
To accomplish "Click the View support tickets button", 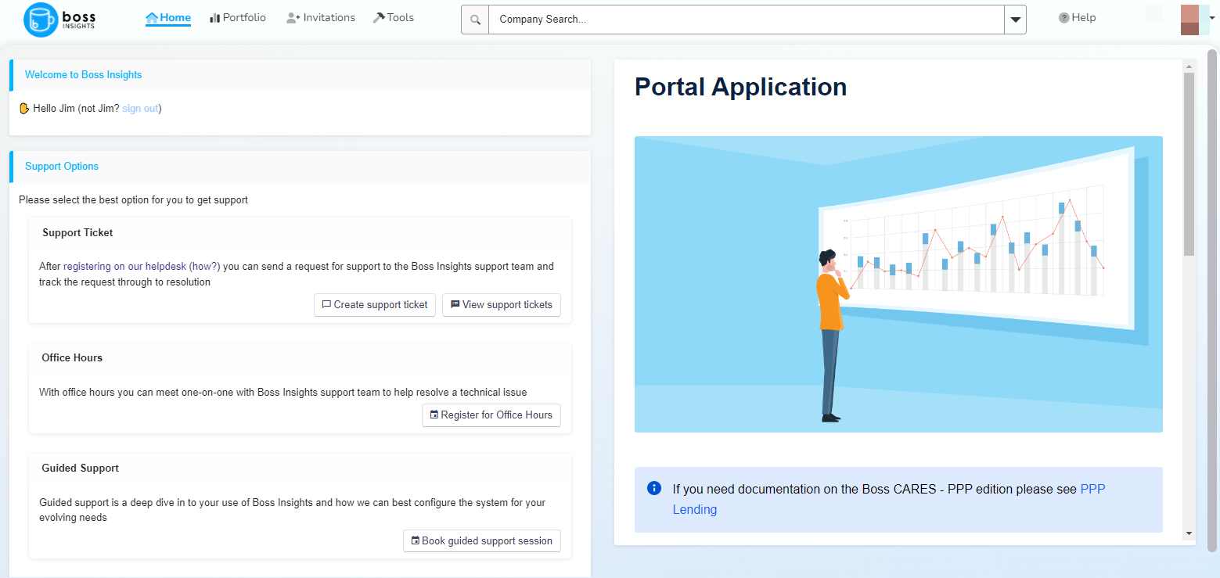I will pos(502,305).
